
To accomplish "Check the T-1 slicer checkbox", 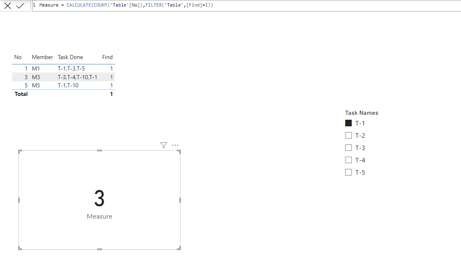I will coord(348,123).
